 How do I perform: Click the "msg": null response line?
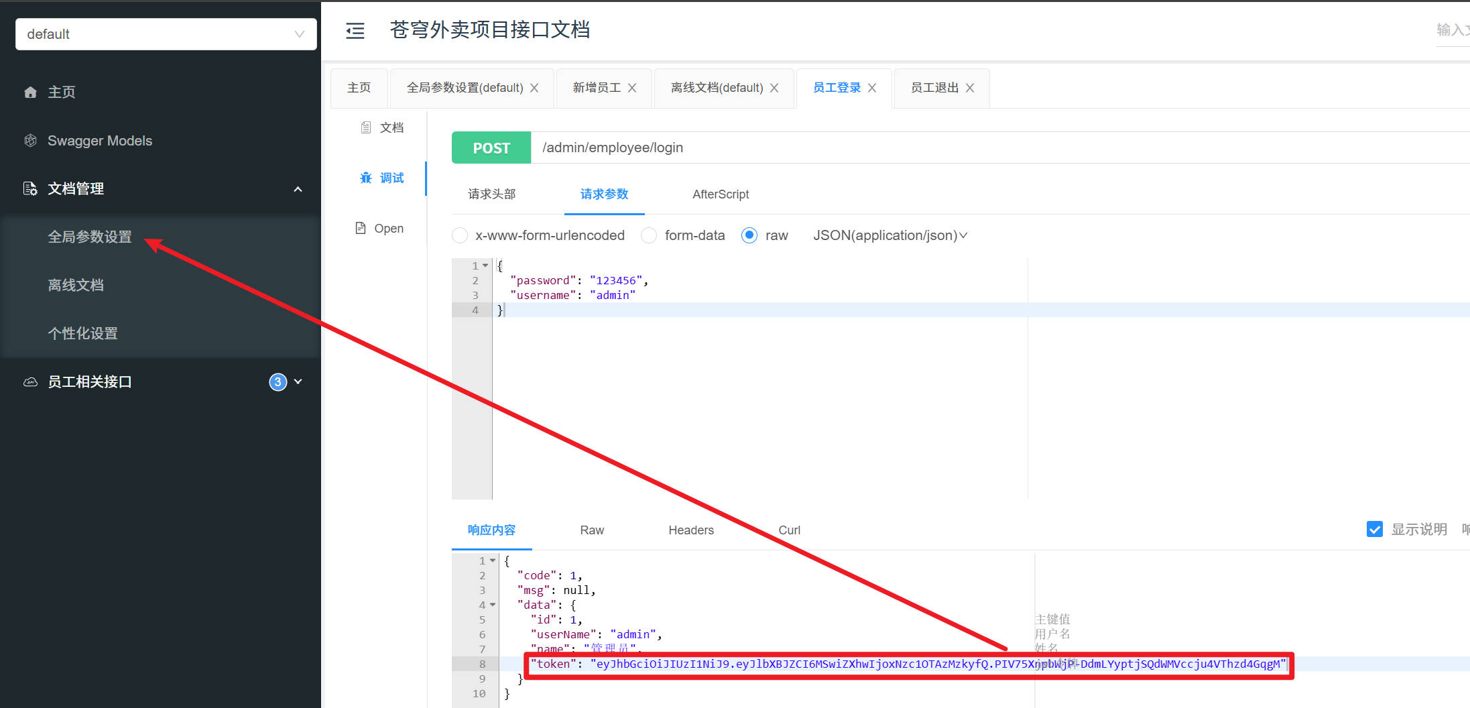click(556, 590)
